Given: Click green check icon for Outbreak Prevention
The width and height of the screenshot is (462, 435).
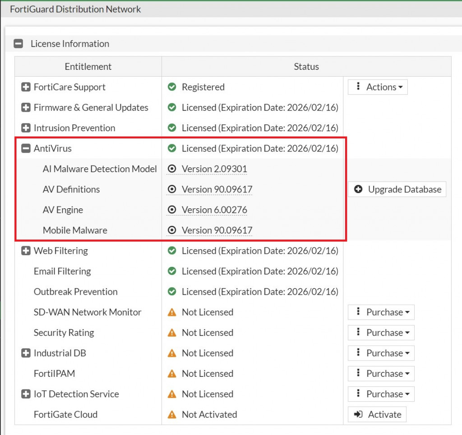Looking at the screenshot, I should click(x=172, y=292).
